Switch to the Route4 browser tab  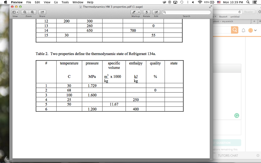click(x=223, y=16)
